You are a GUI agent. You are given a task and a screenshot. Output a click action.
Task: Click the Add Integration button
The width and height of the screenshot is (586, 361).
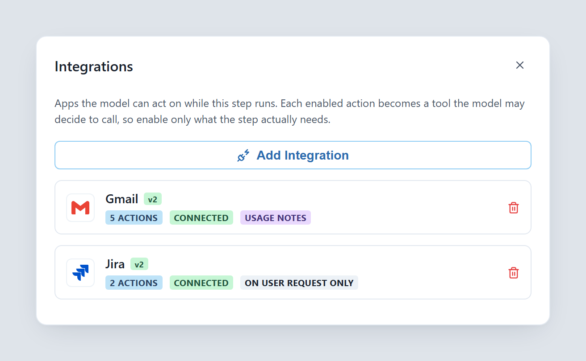[293, 155]
